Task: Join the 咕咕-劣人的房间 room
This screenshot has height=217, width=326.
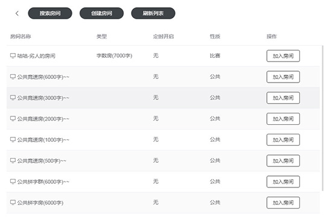Action: coord(283,56)
